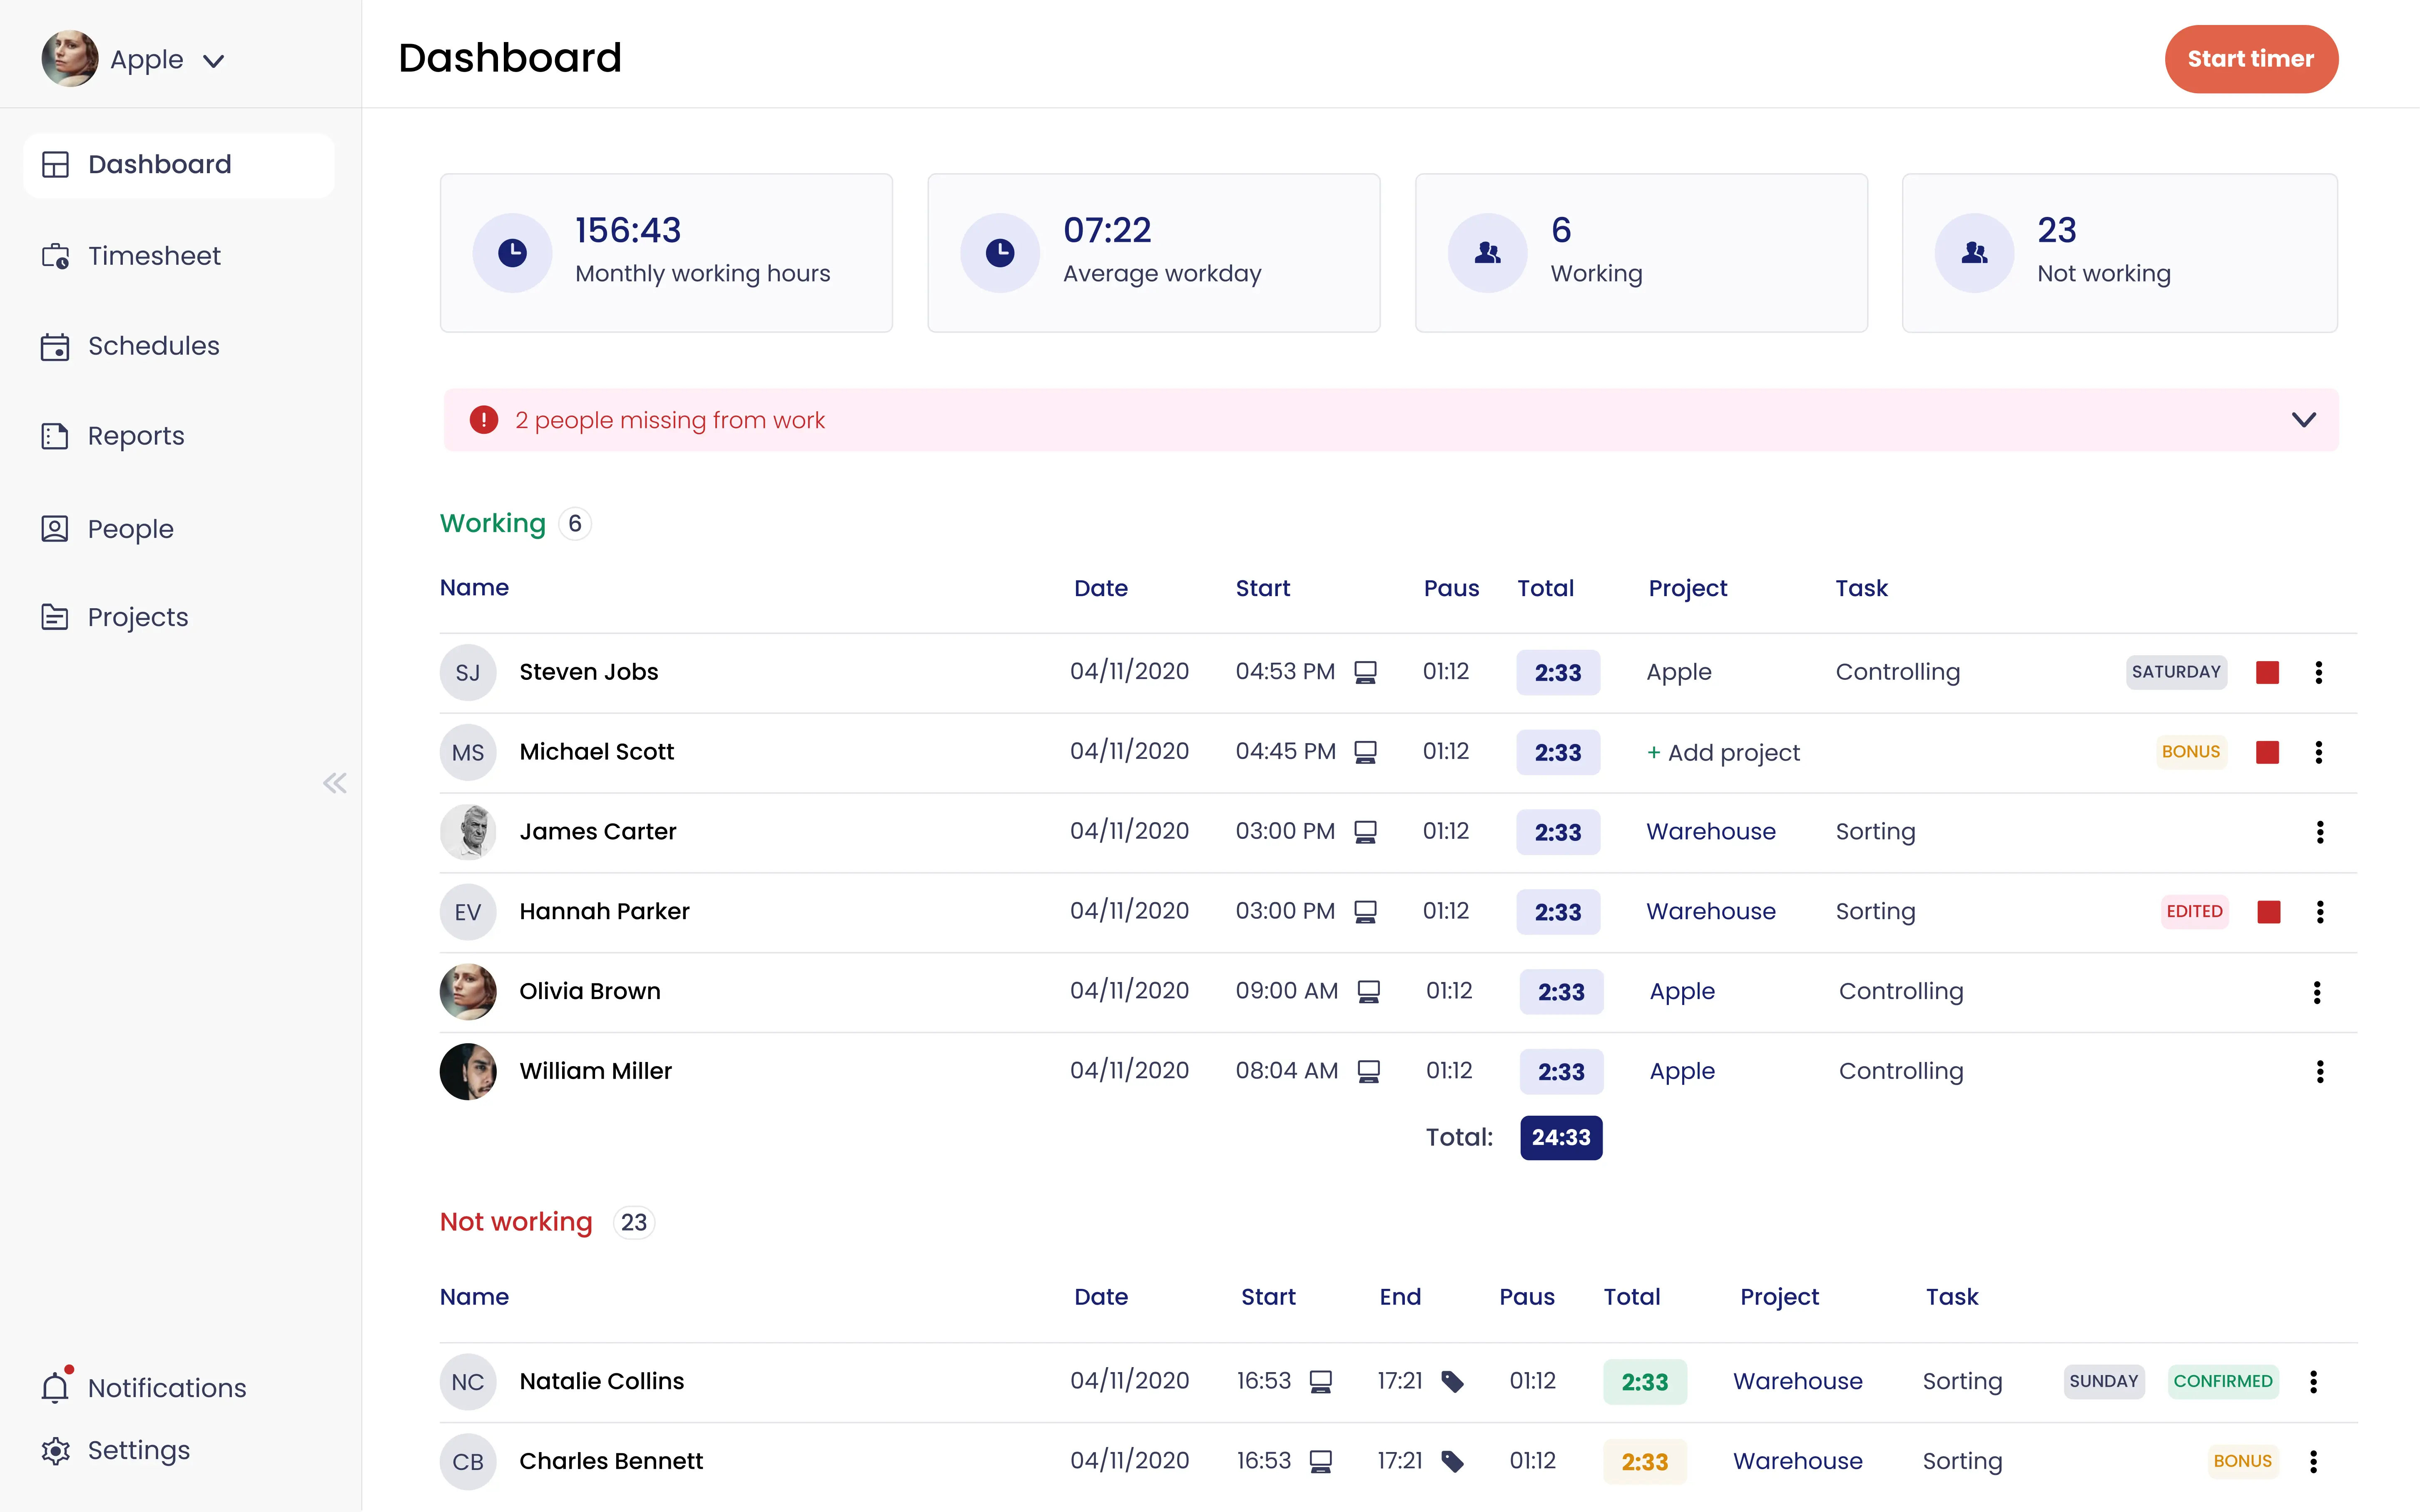Open more options for Natalie Collins
Image resolution: width=2420 pixels, height=1512 pixels.
point(2313,1382)
